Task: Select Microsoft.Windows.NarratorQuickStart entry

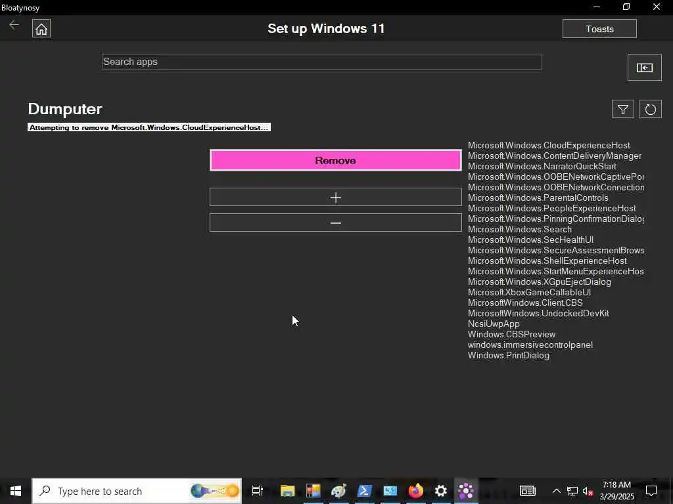Action: [542, 166]
